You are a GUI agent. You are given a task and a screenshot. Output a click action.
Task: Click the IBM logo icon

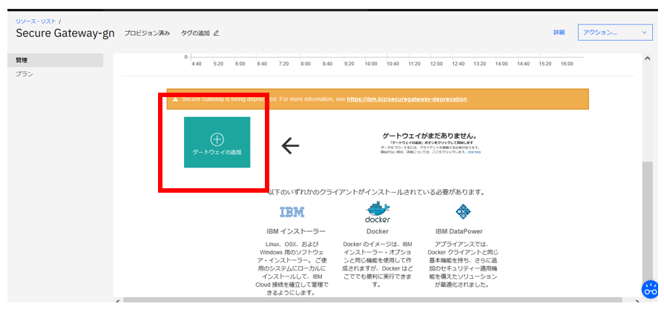(x=292, y=212)
